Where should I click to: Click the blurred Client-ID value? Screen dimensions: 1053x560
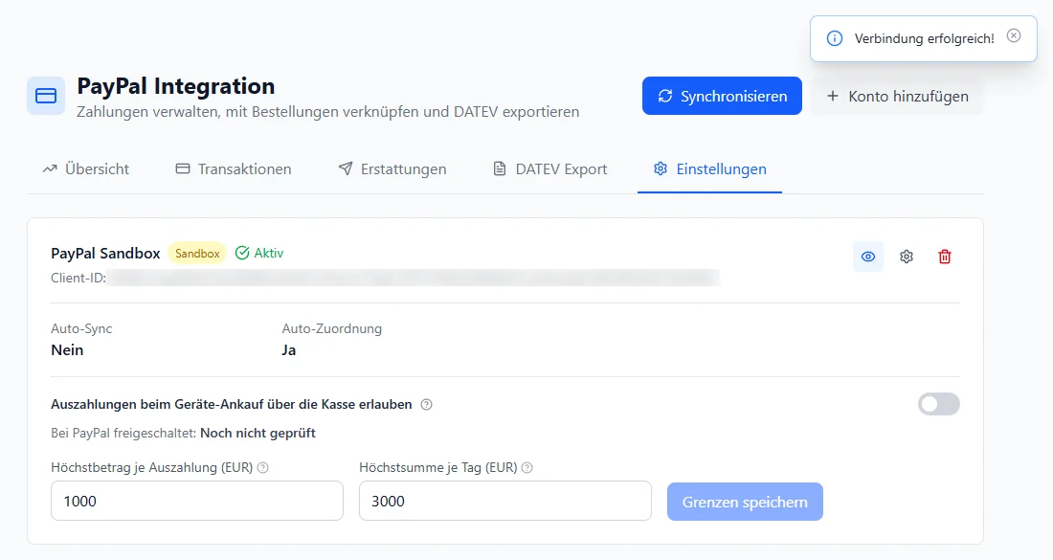point(413,278)
